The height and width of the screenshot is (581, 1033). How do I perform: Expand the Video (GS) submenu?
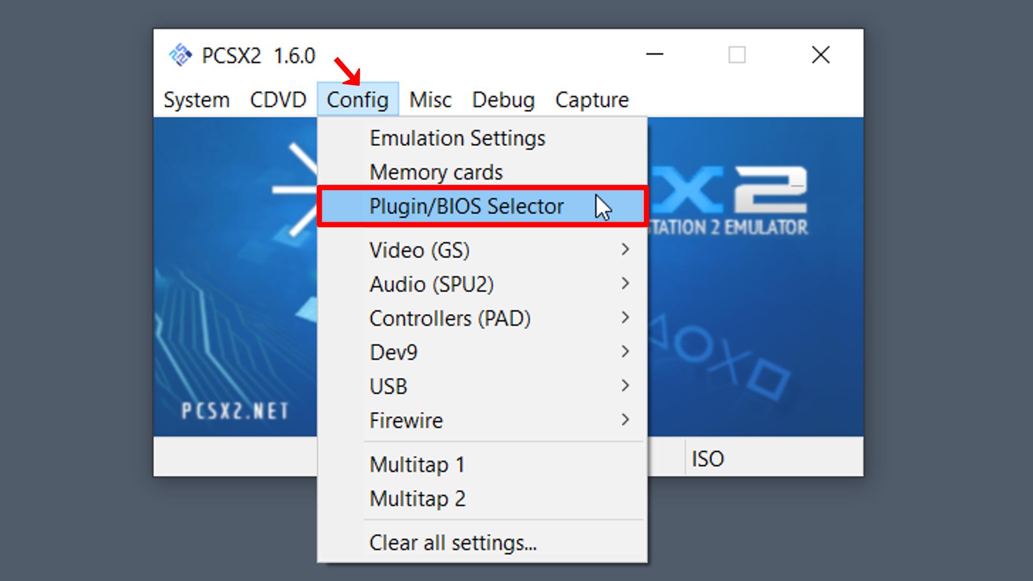[483, 250]
